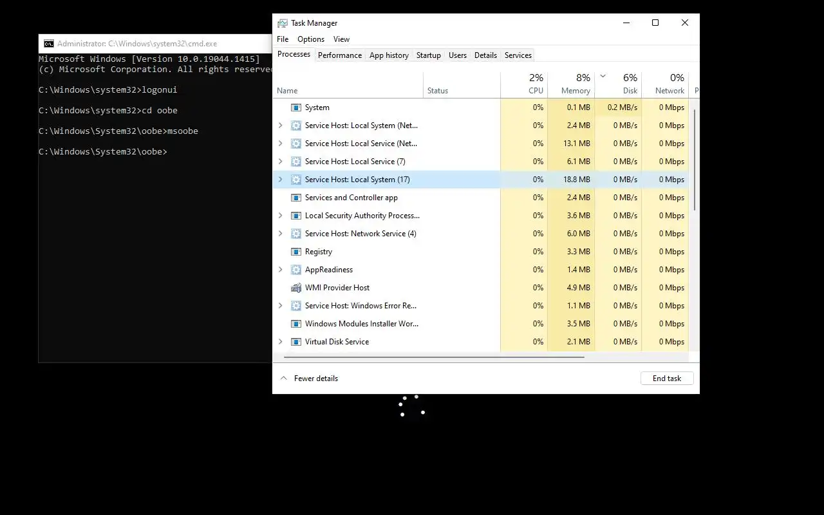
Task: Click the vertical scrollbar in process list
Action: [694, 160]
